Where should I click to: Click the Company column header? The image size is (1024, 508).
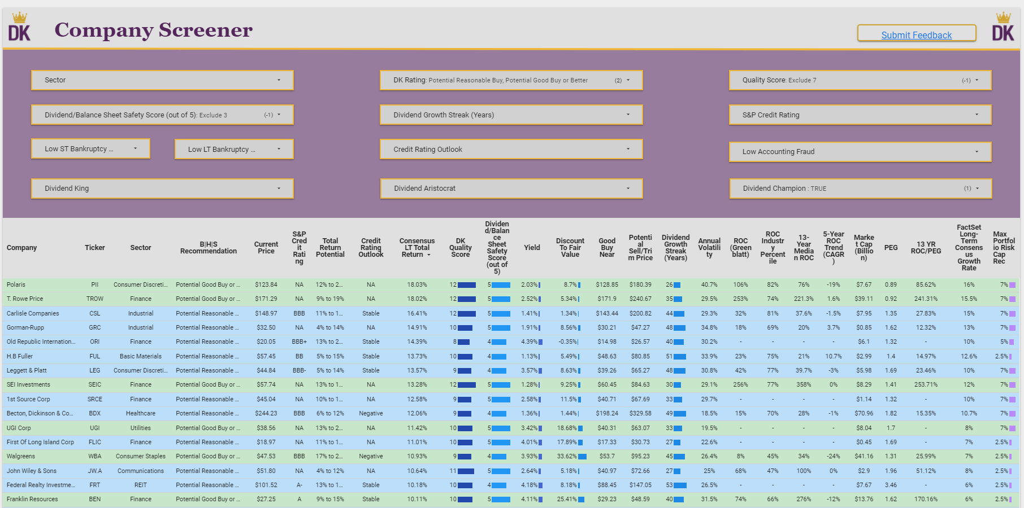[21, 248]
